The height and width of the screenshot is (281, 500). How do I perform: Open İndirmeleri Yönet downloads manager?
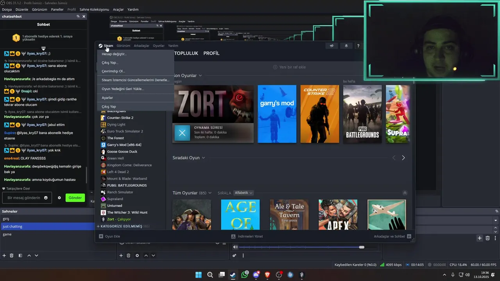tap(247, 236)
